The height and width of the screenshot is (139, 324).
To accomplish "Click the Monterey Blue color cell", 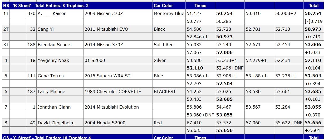I will [x=169, y=13].
